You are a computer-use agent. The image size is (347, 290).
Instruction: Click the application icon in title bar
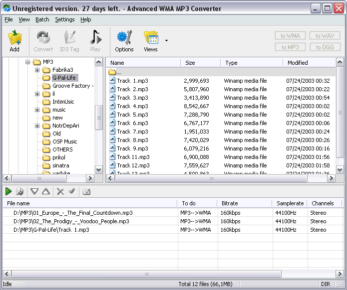(x=7, y=8)
